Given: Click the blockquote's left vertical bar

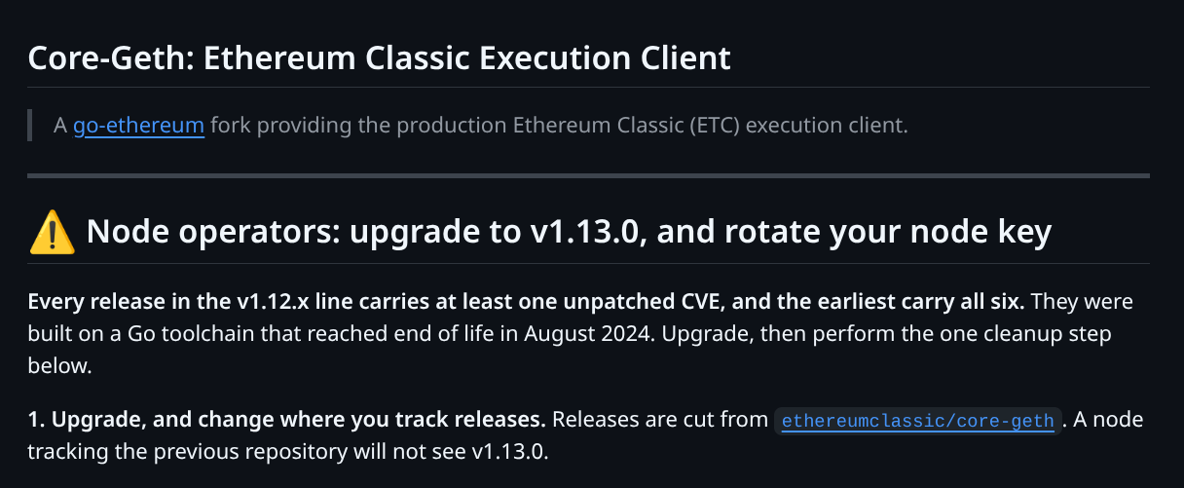Looking at the screenshot, I should pyautogui.click(x=30, y=126).
